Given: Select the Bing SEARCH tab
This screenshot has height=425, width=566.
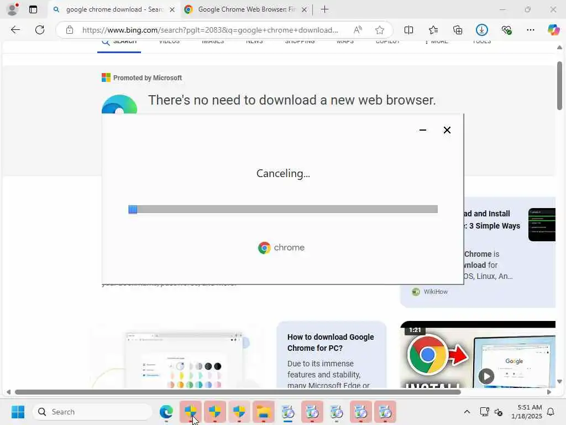Looking at the screenshot, I should pyautogui.click(x=119, y=42).
